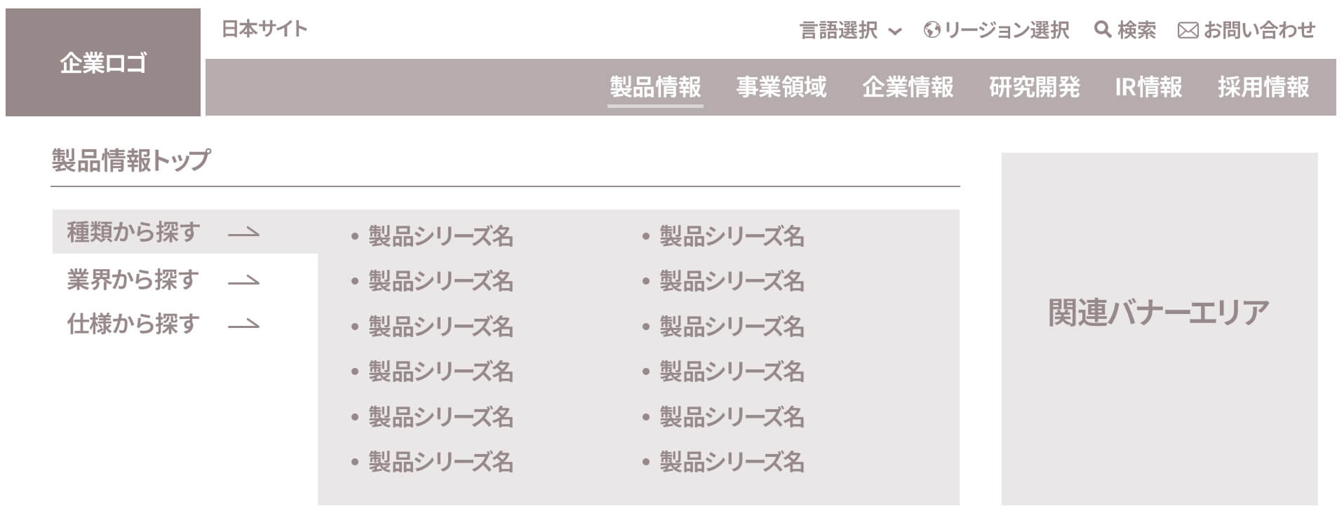The height and width of the screenshot is (527, 1344).
Task: Open the リージョン選択 region selector
Action: click(997, 30)
